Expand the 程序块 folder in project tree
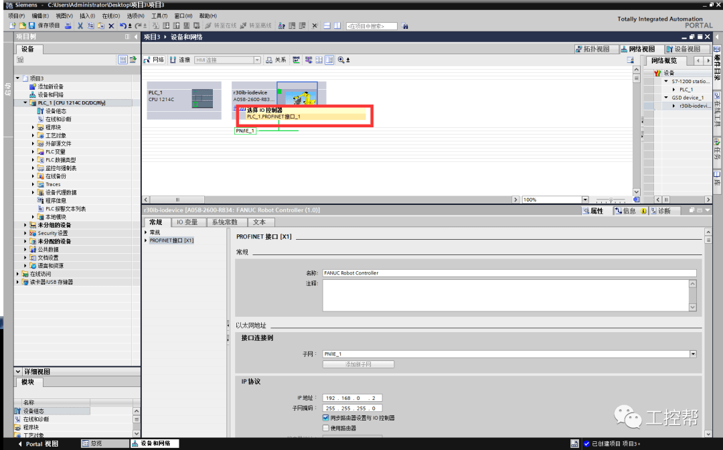Image resolution: width=723 pixels, height=450 pixels. pos(33,127)
